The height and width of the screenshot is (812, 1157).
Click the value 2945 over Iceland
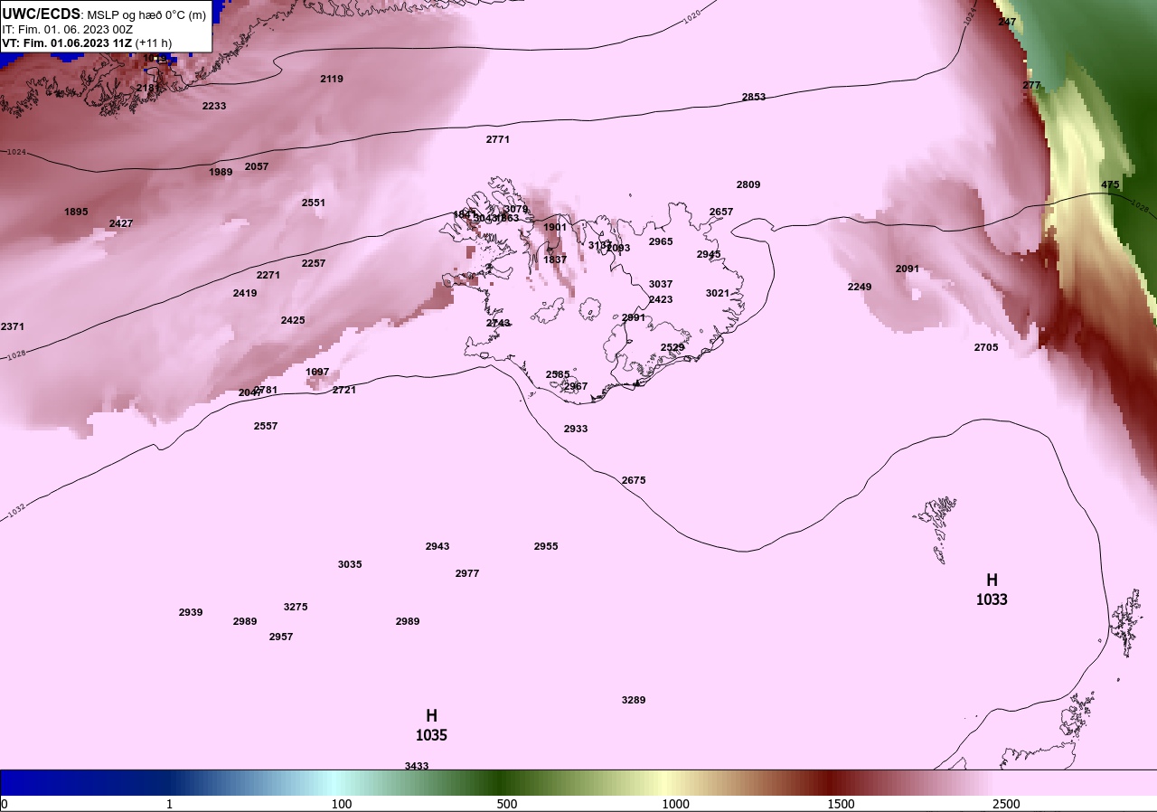coord(709,254)
